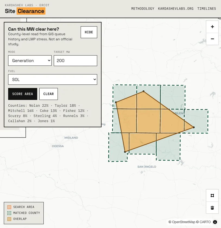Click the 'Nolan 22%' county result
Viewport: 221px width, 228px height.
tap(39, 105)
